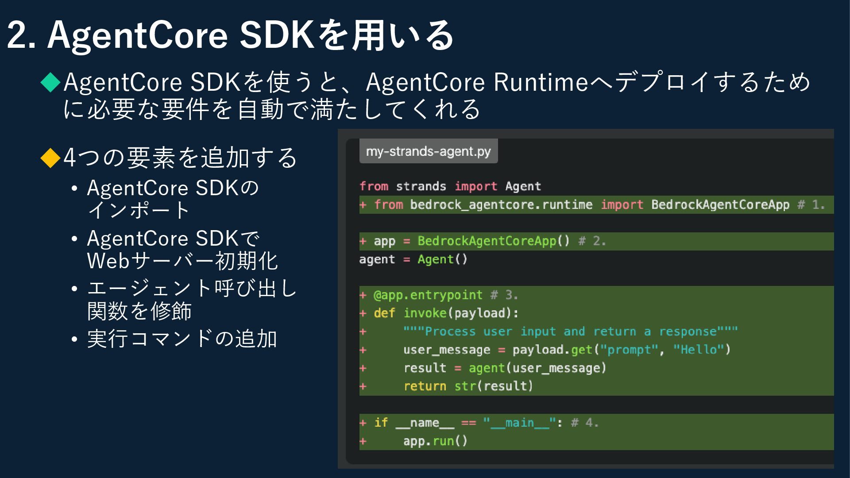Click the '# 2.' comment in code
850x478 pixels.
tap(592, 241)
